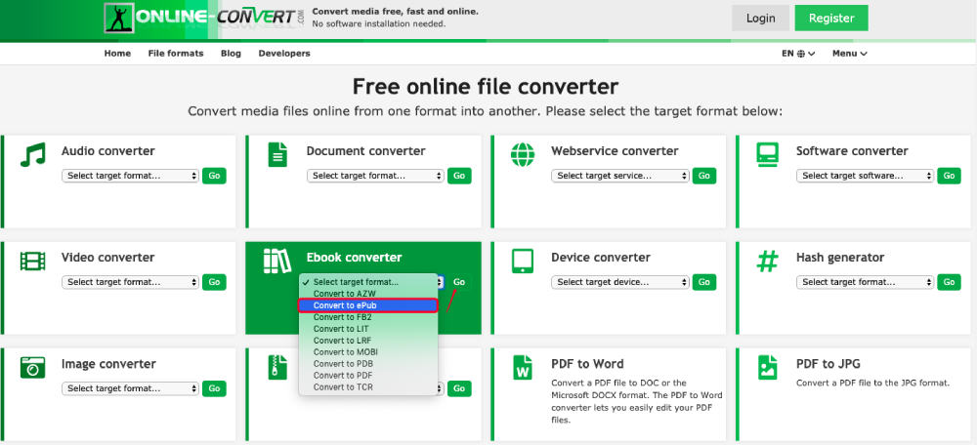Open the File formats navigation item
The height and width of the screenshot is (445, 977).
(176, 54)
